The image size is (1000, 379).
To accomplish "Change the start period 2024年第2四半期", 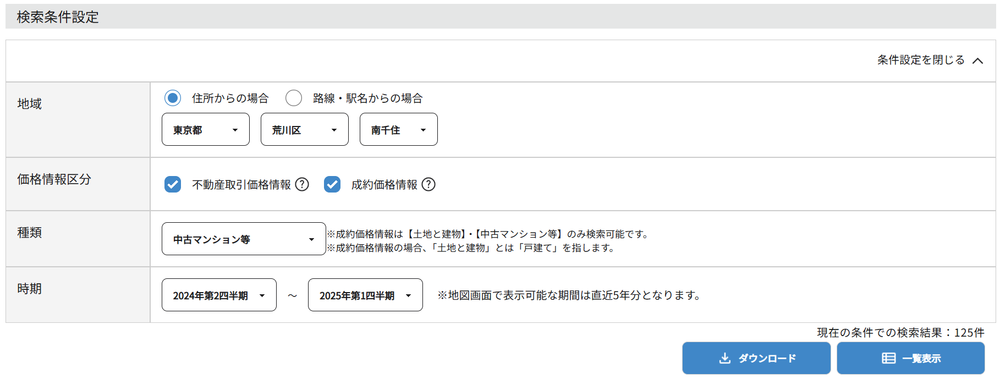I will coord(219,295).
